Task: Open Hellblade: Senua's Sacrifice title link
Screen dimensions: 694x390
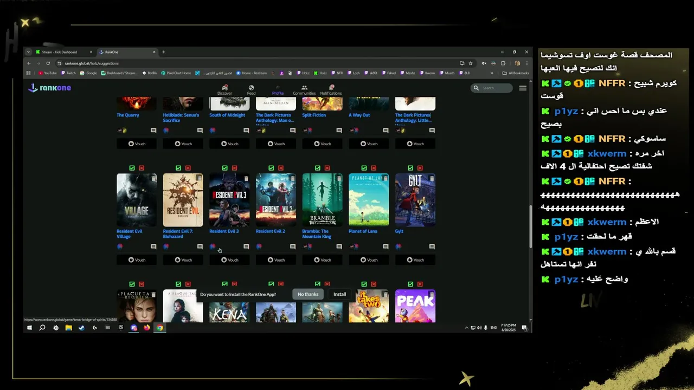Action: 181,118
